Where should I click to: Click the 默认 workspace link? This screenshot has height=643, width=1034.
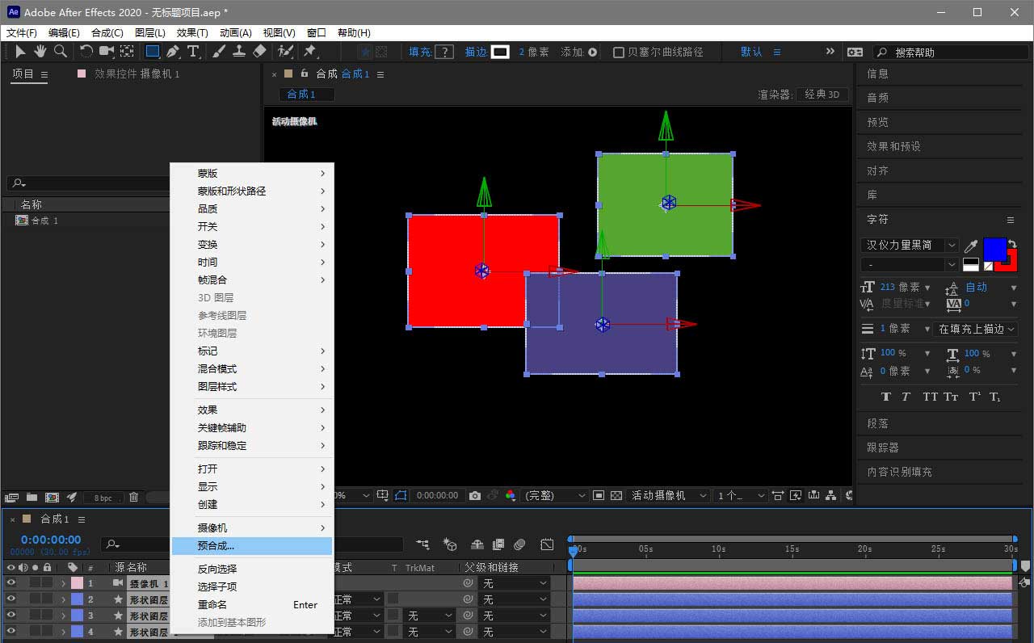tap(751, 52)
